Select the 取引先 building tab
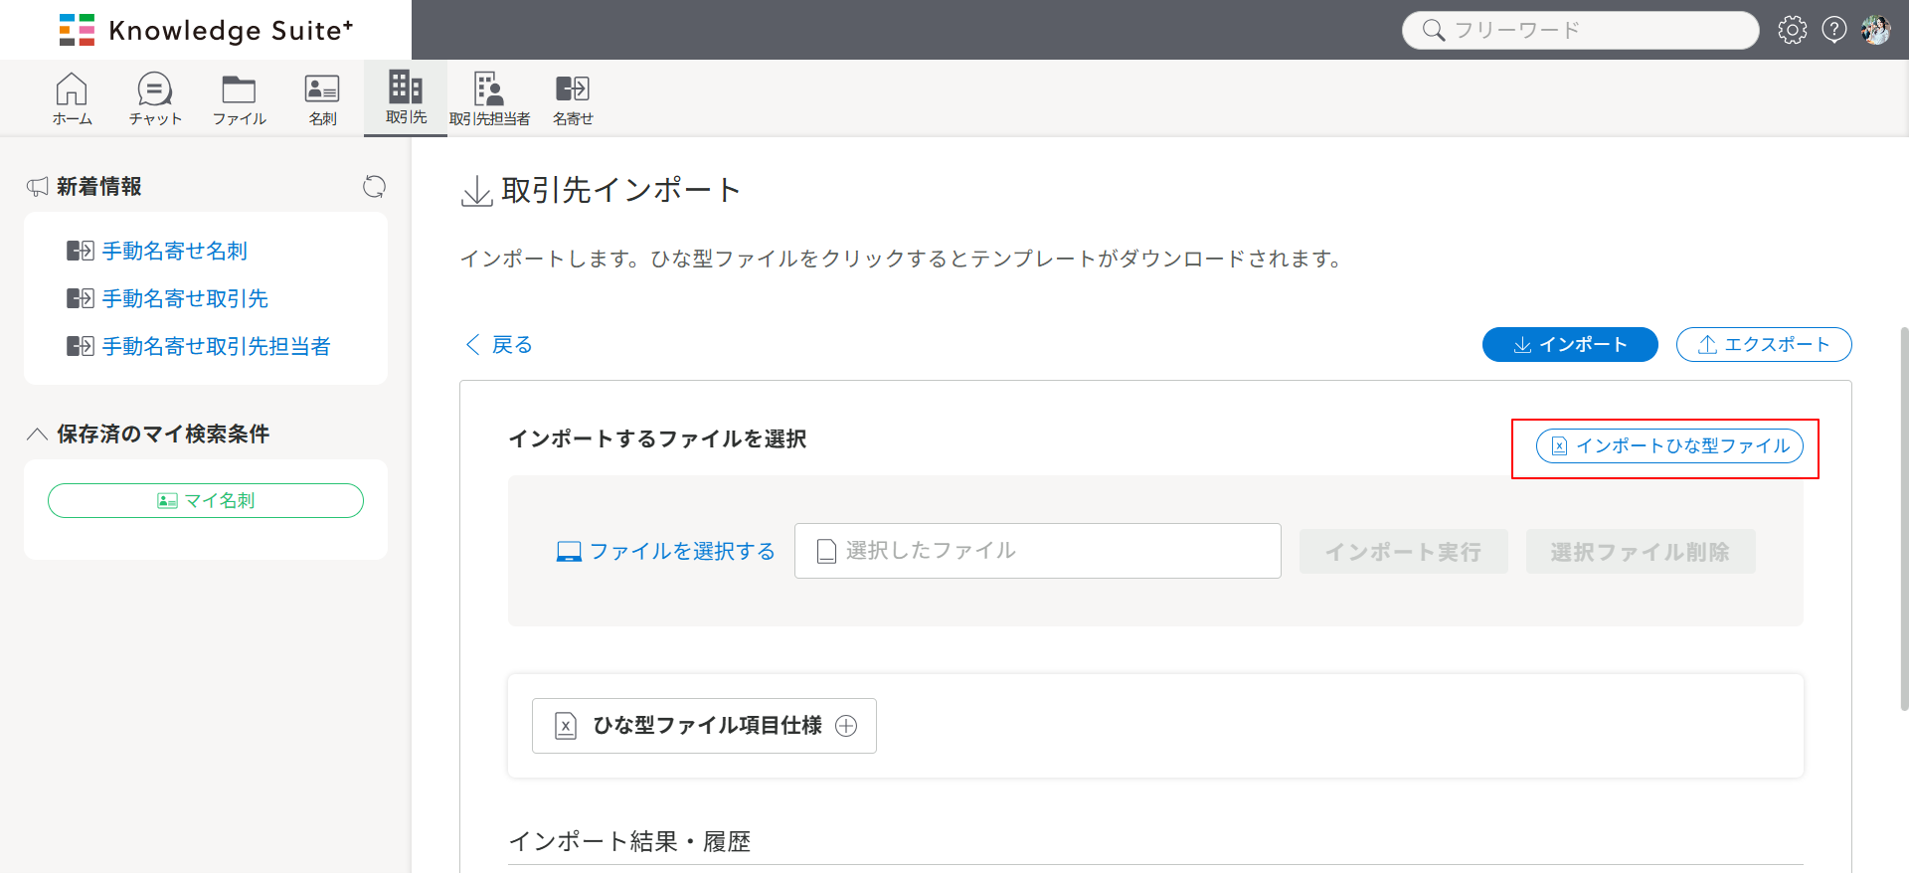Viewport: 1909px width, 873px height. [406, 97]
